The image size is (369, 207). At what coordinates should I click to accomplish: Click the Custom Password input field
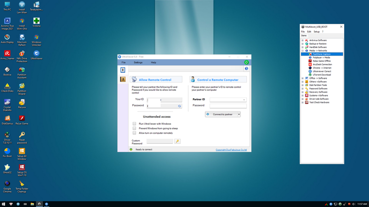(x=160, y=141)
